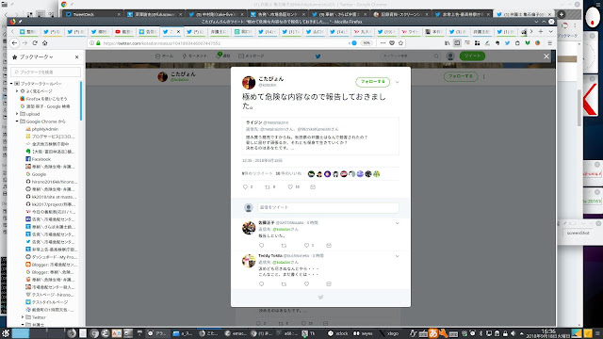Click the reply tweet input field

pyautogui.click(x=328, y=207)
